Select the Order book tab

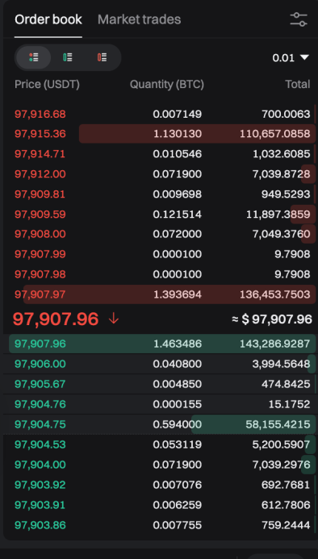click(48, 19)
